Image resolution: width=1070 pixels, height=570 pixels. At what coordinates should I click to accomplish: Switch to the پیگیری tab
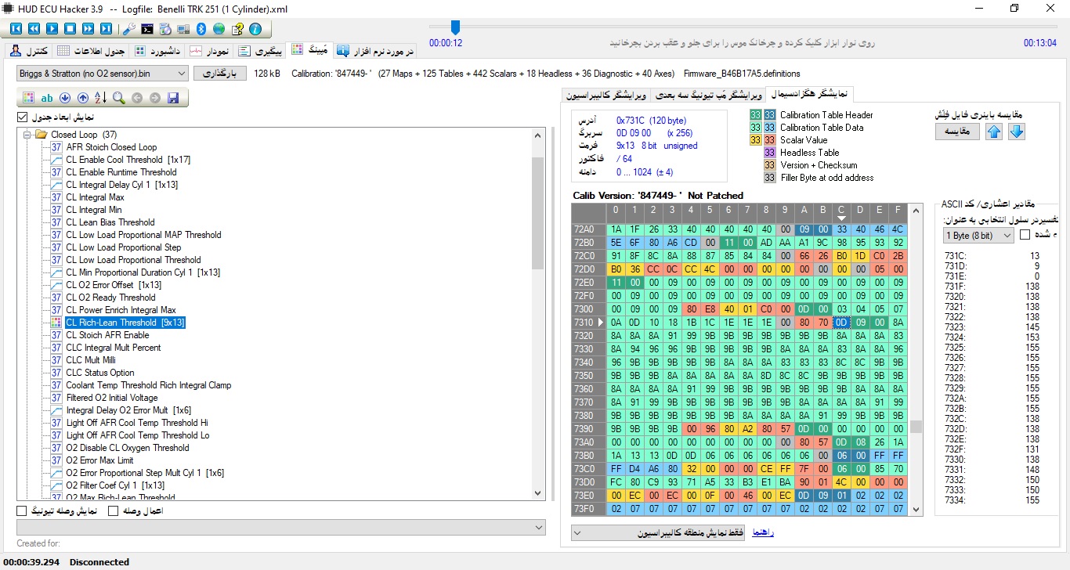[260, 51]
